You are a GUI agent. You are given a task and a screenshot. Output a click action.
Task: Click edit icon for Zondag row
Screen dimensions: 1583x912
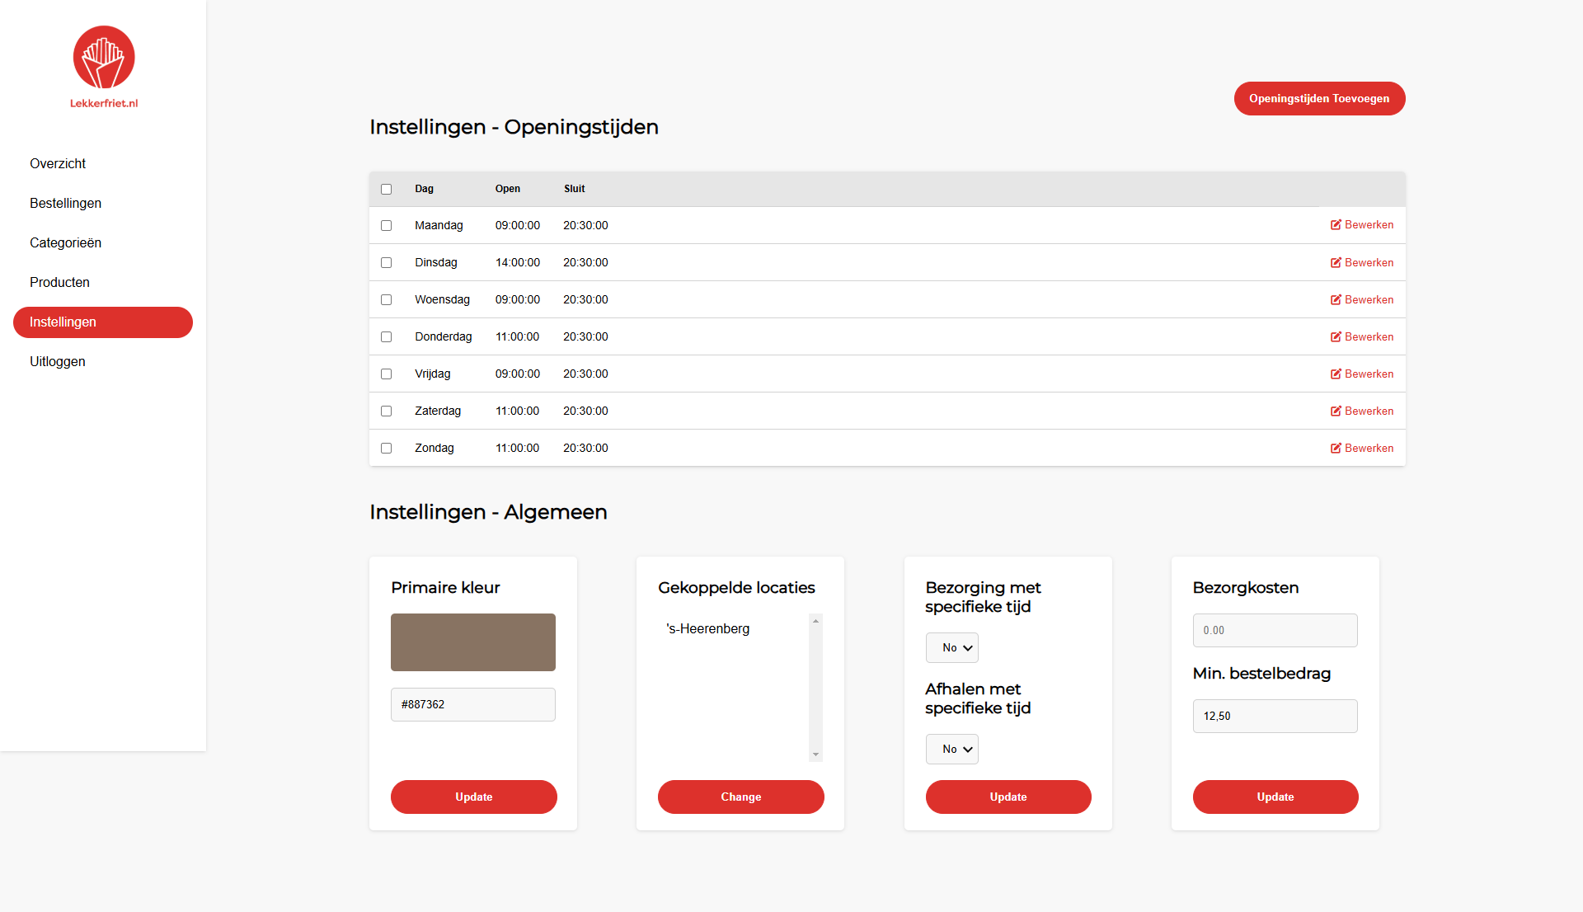1336,449
